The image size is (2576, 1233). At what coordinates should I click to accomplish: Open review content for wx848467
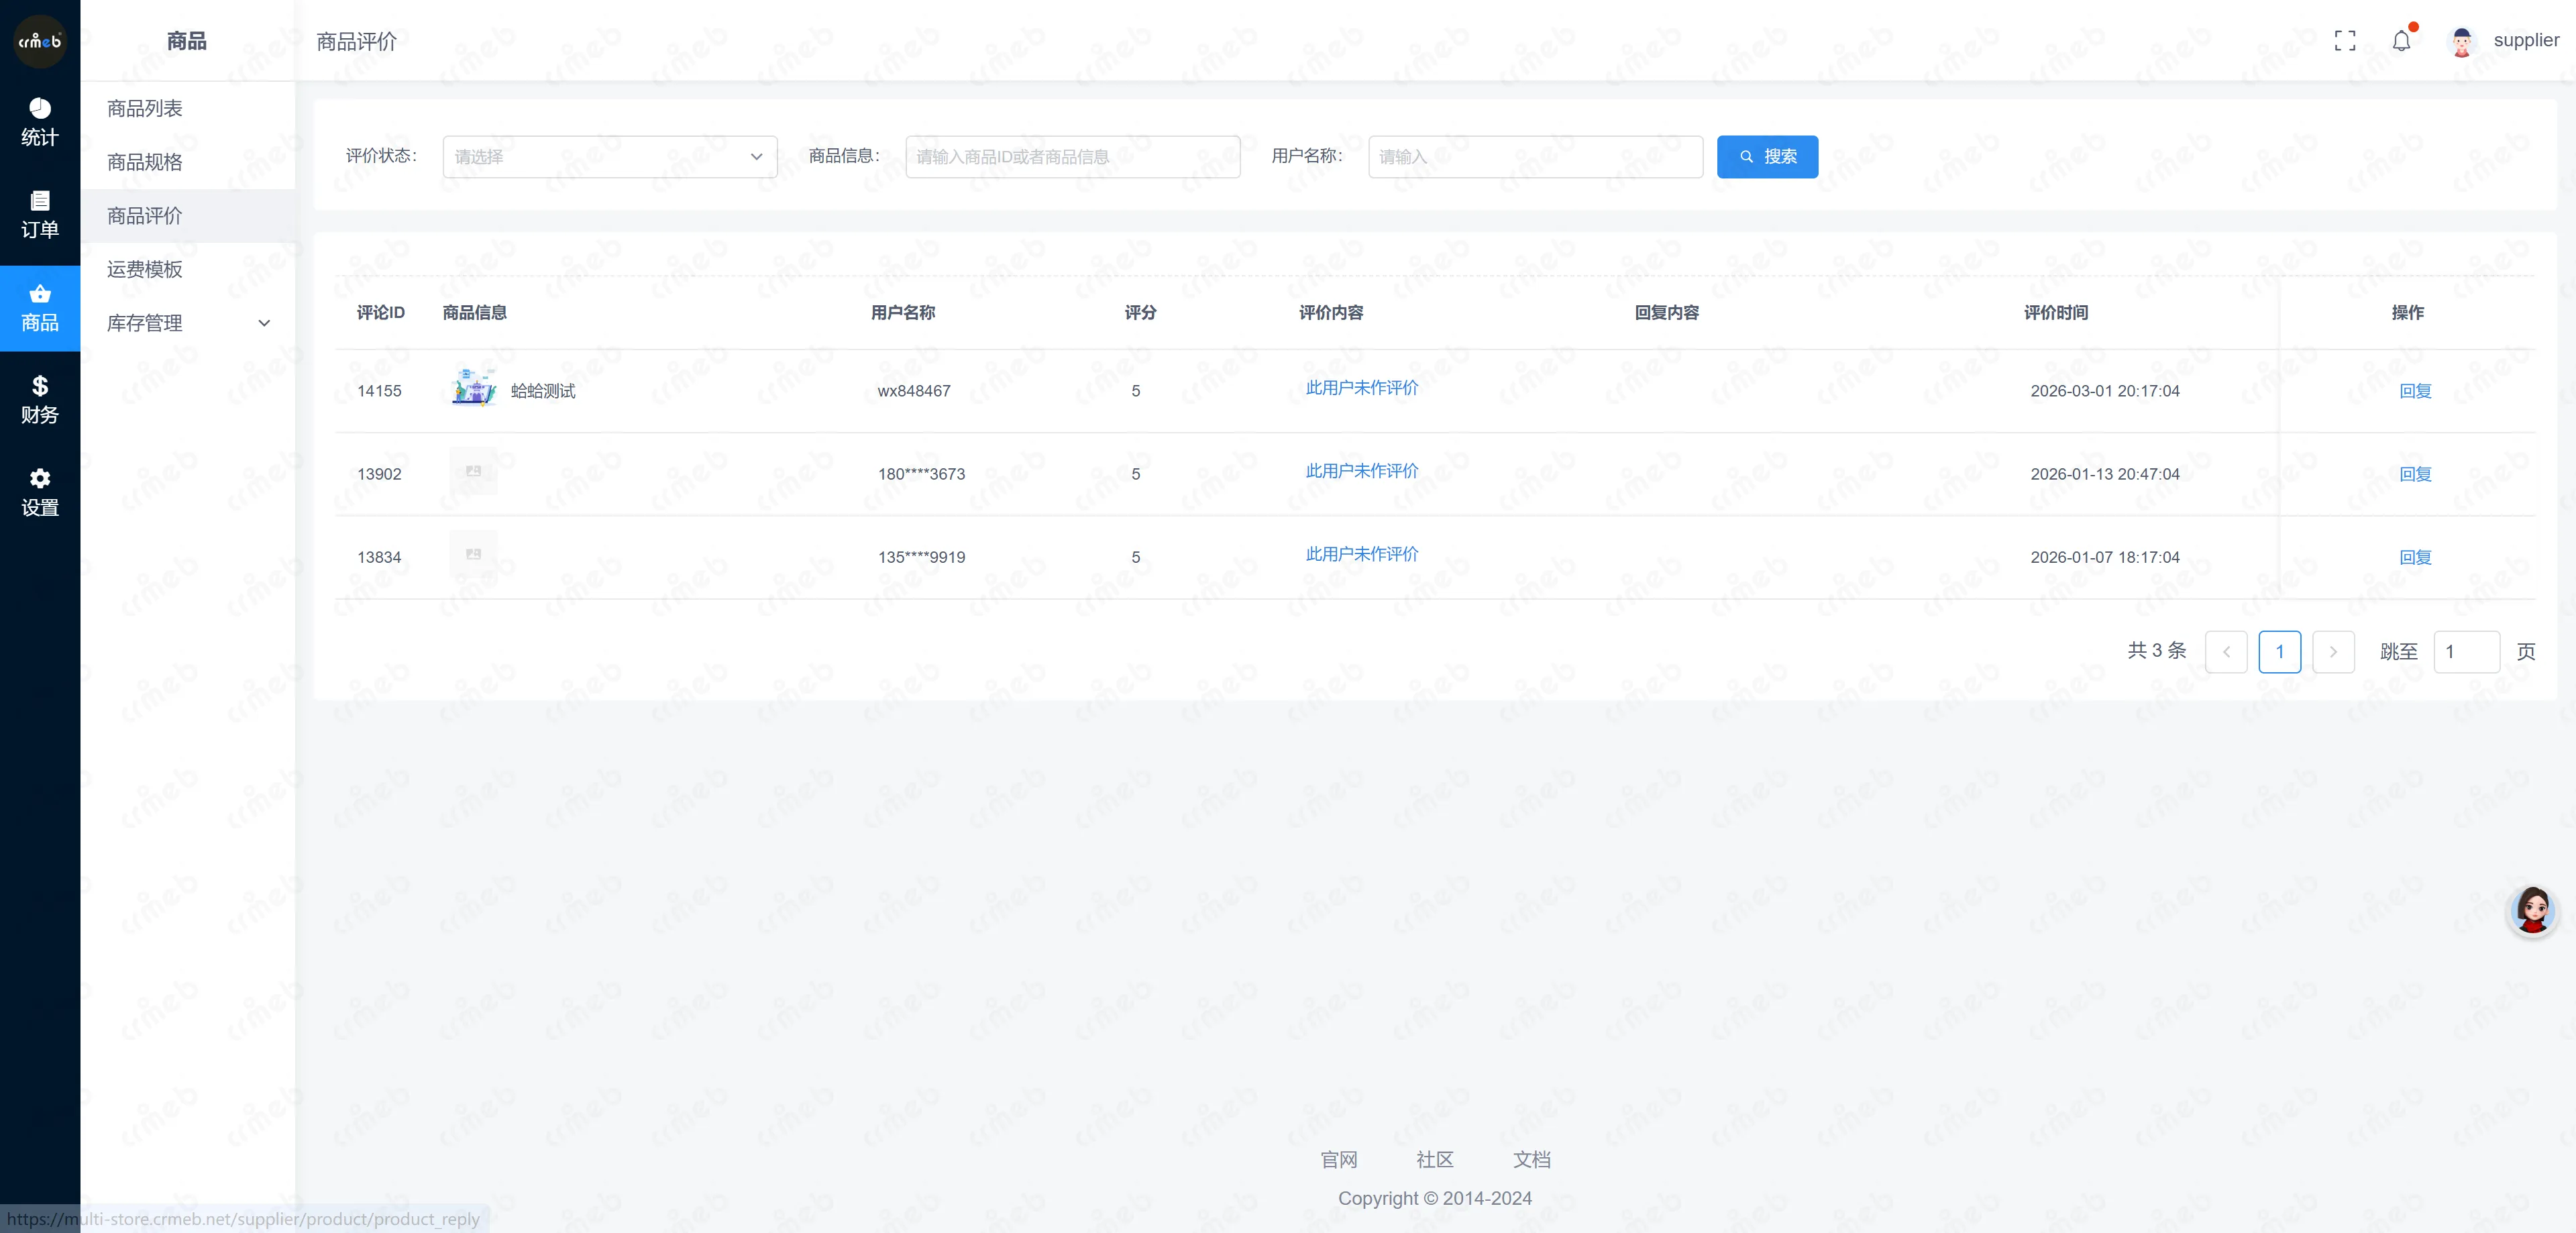pyautogui.click(x=1362, y=388)
